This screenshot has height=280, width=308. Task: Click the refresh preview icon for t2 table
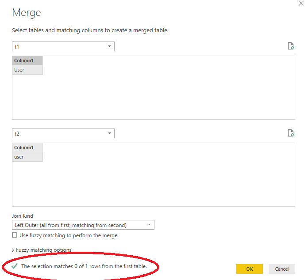(291, 133)
